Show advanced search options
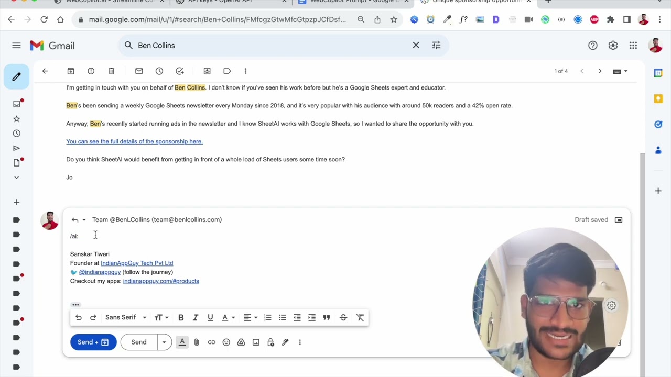Image resolution: width=671 pixels, height=377 pixels. [x=436, y=46]
